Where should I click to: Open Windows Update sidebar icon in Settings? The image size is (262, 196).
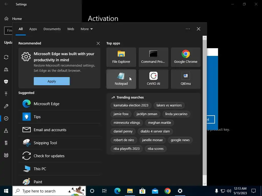[x=6, y=57]
